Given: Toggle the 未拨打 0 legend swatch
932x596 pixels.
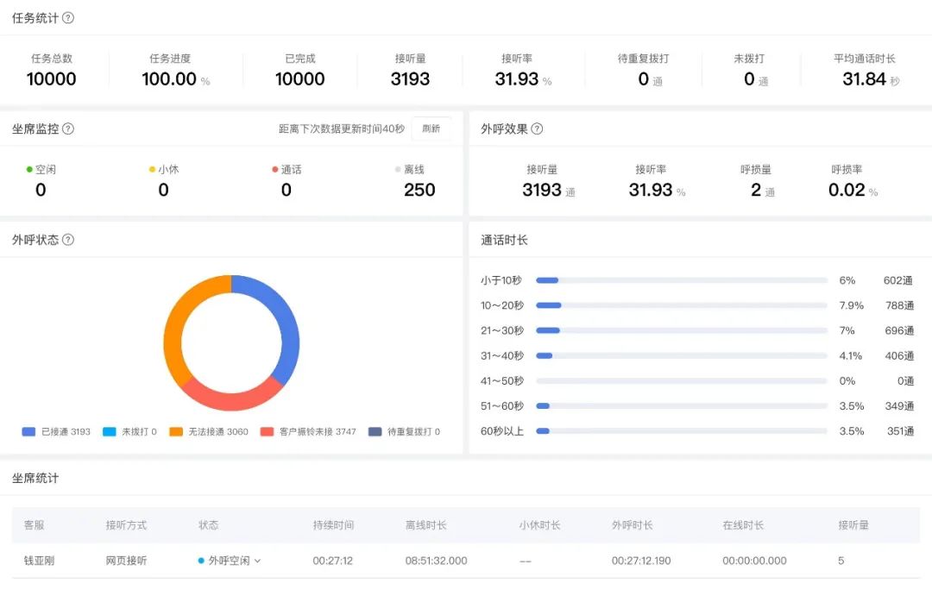Looking at the screenshot, I should pos(110,431).
